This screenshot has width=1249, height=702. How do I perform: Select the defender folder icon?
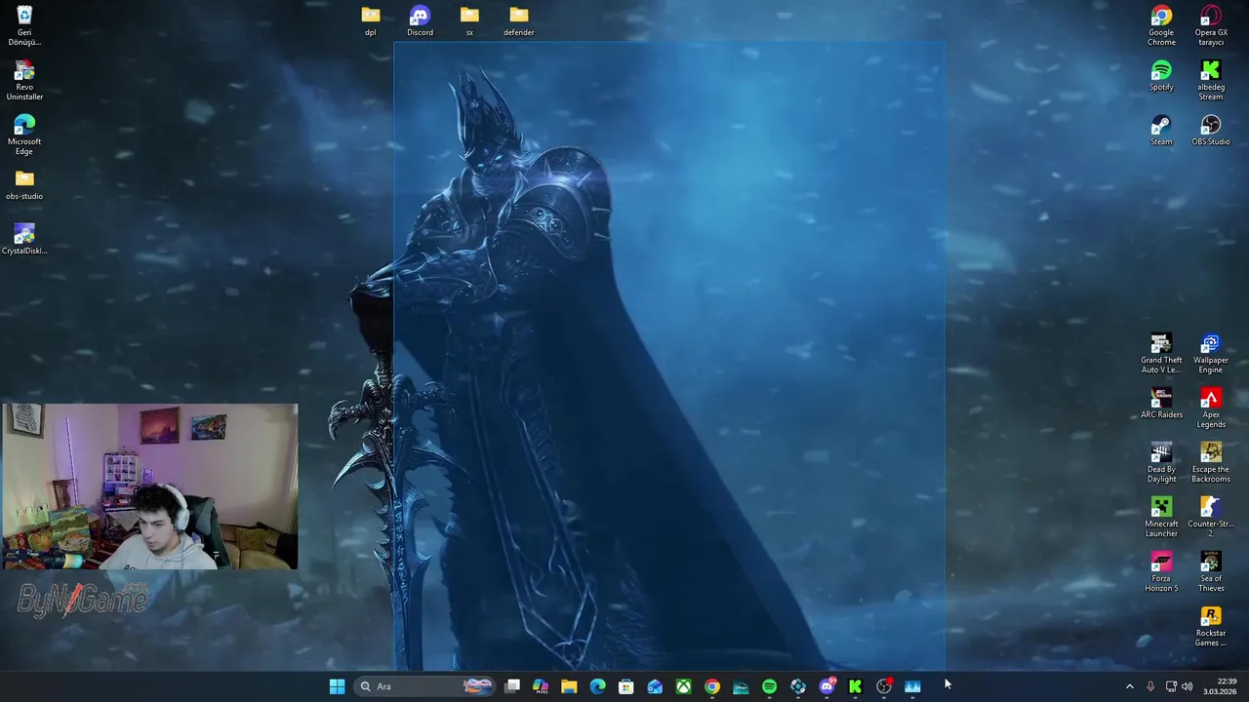coord(519,20)
